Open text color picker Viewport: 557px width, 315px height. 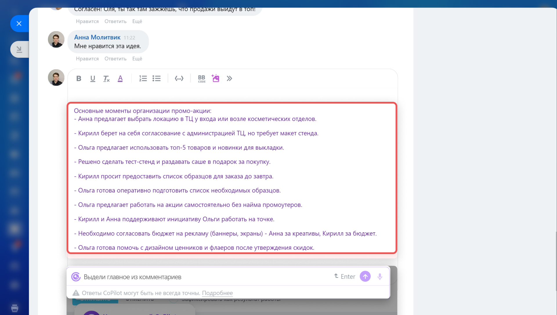pyautogui.click(x=120, y=78)
